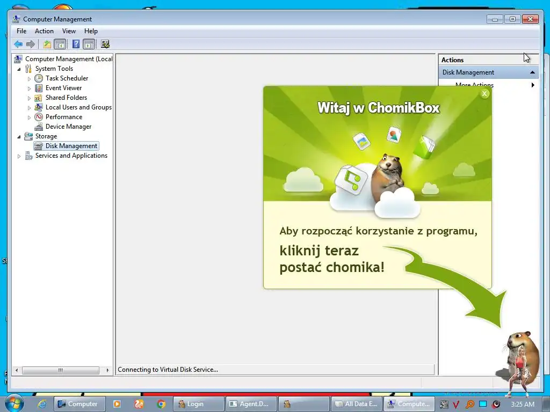550x412 pixels.
Task: Expand the Performance node
Action: [29, 117]
